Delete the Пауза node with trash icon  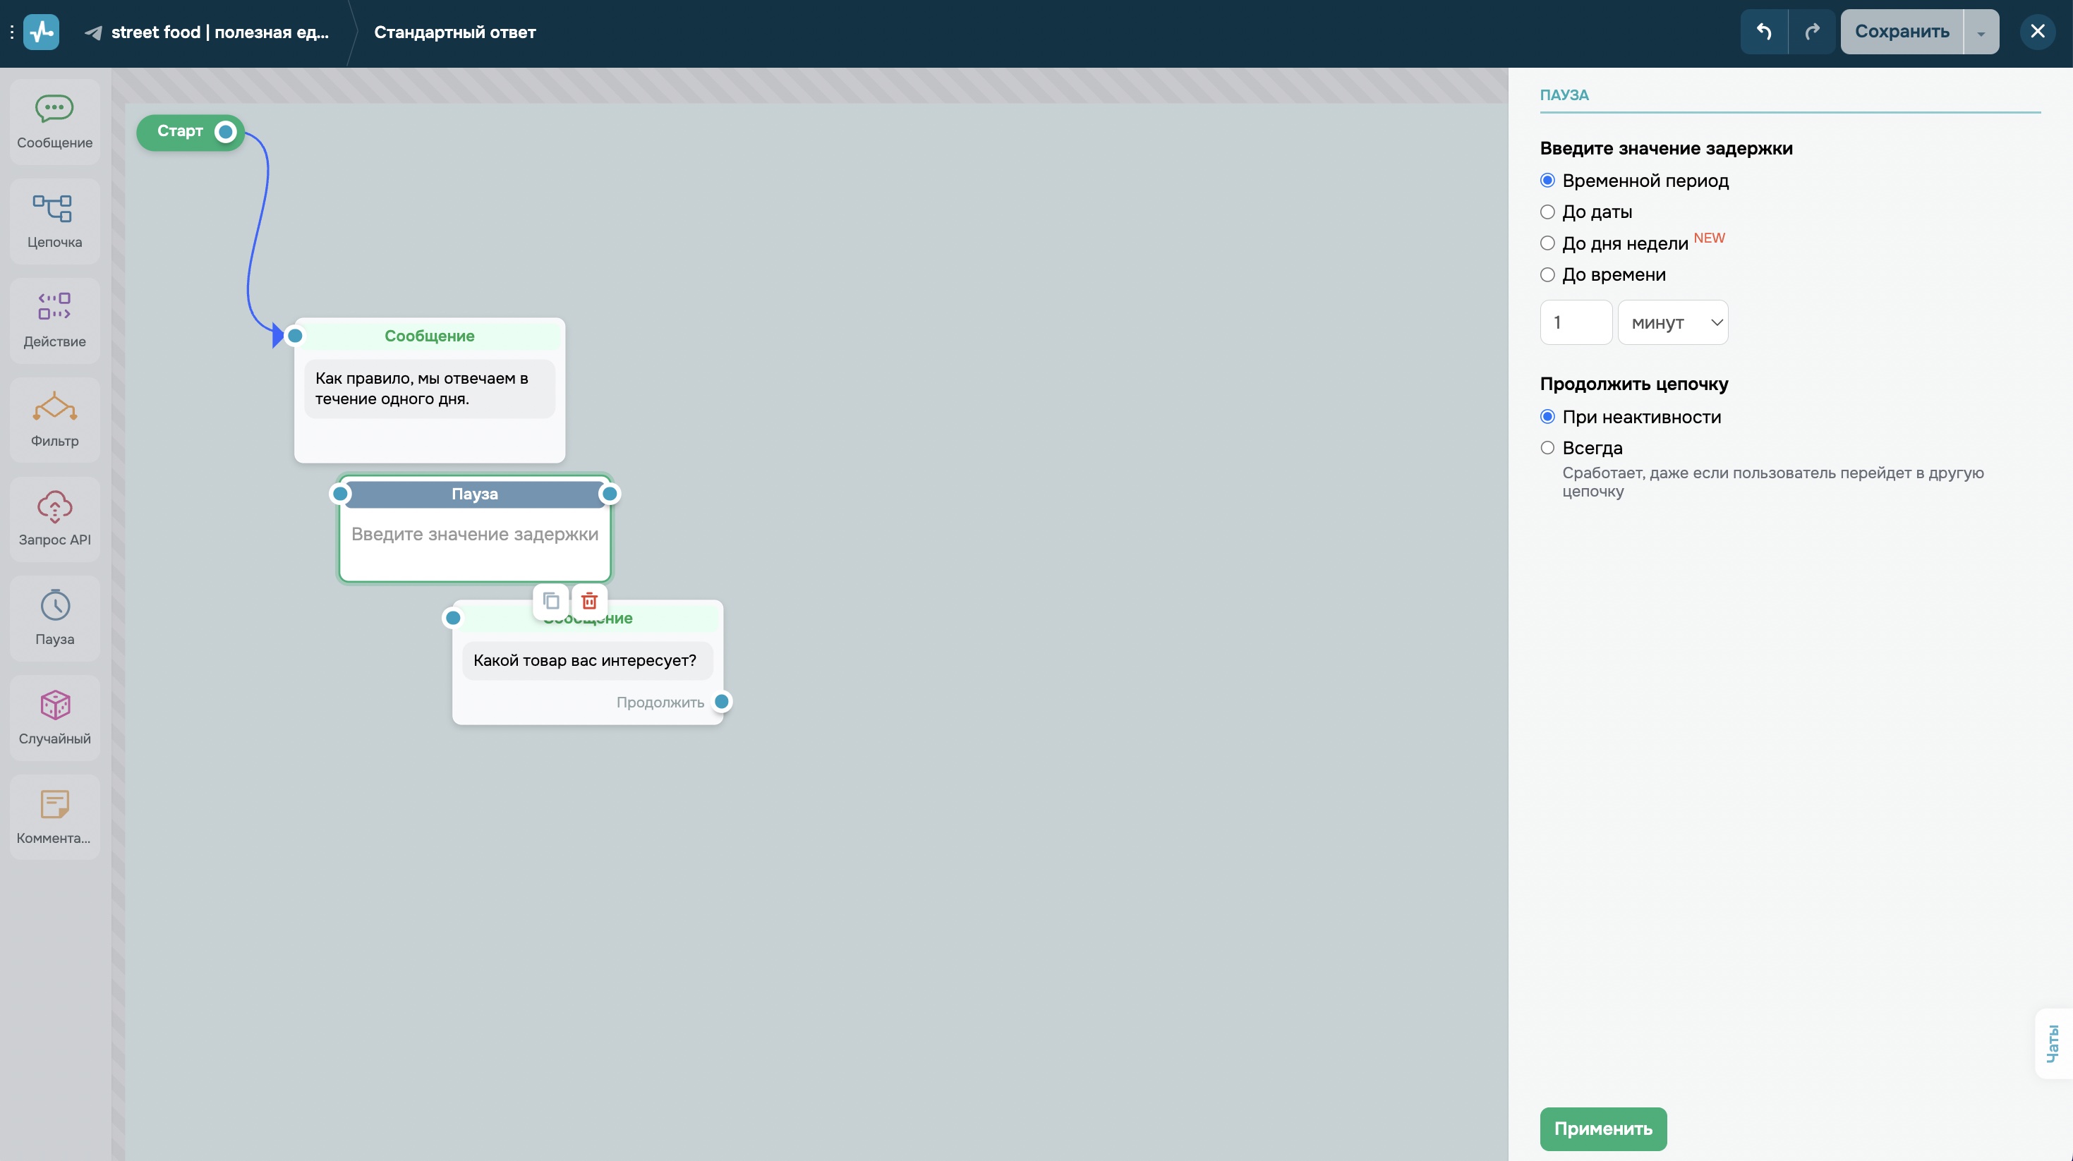pos(589,601)
